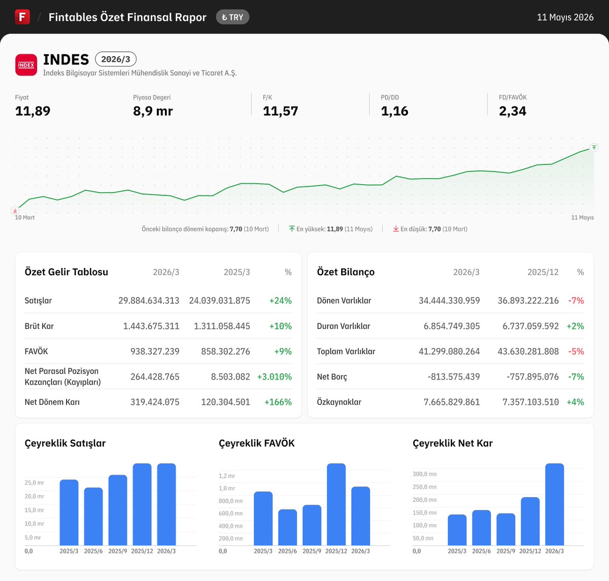Click the 2025/3 bar in Çeyreklik Satışlar
Image resolution: width=609 pixels, height=581 pixels.
point(69,512)
